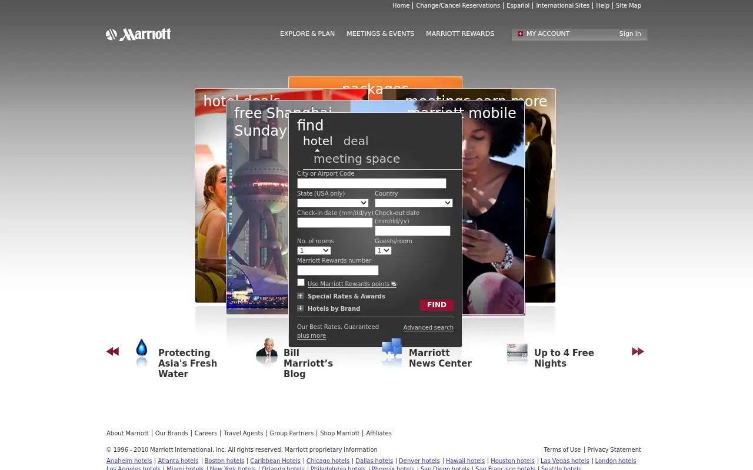Open Marriott Rewards menu
Image resolution: width=753 pixels, height=470 pixels.
[460, 33]
